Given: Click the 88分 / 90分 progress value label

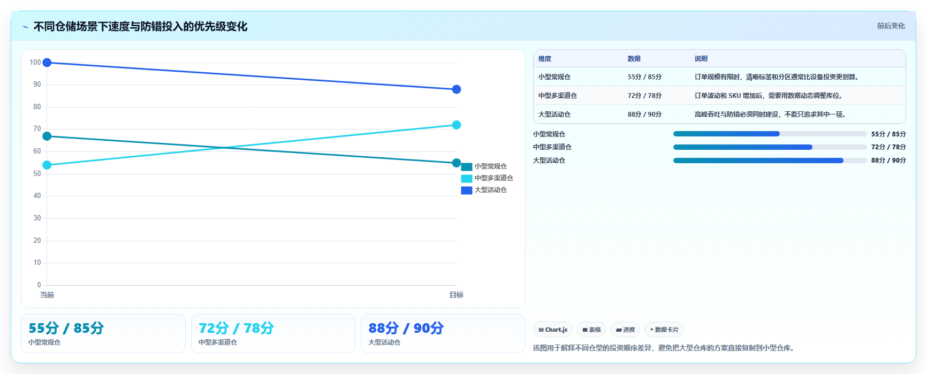Looking at the screenshot, I should pyautogui.click(x=888, y=161).
